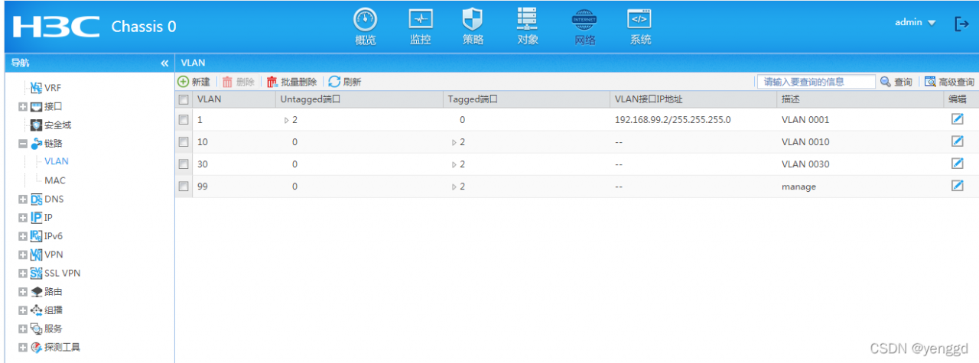The image size is (979, 363).
Task: Check the box for VLAN 1 row
Action: (x=183, y=120)
